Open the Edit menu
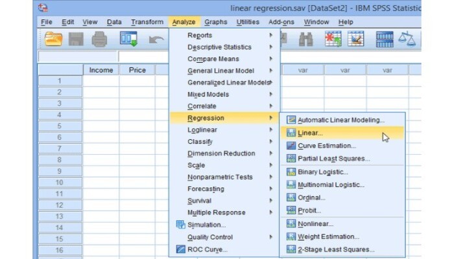This screenshot has height=259, width=454. pyautogui.click(x=67, y=22)
